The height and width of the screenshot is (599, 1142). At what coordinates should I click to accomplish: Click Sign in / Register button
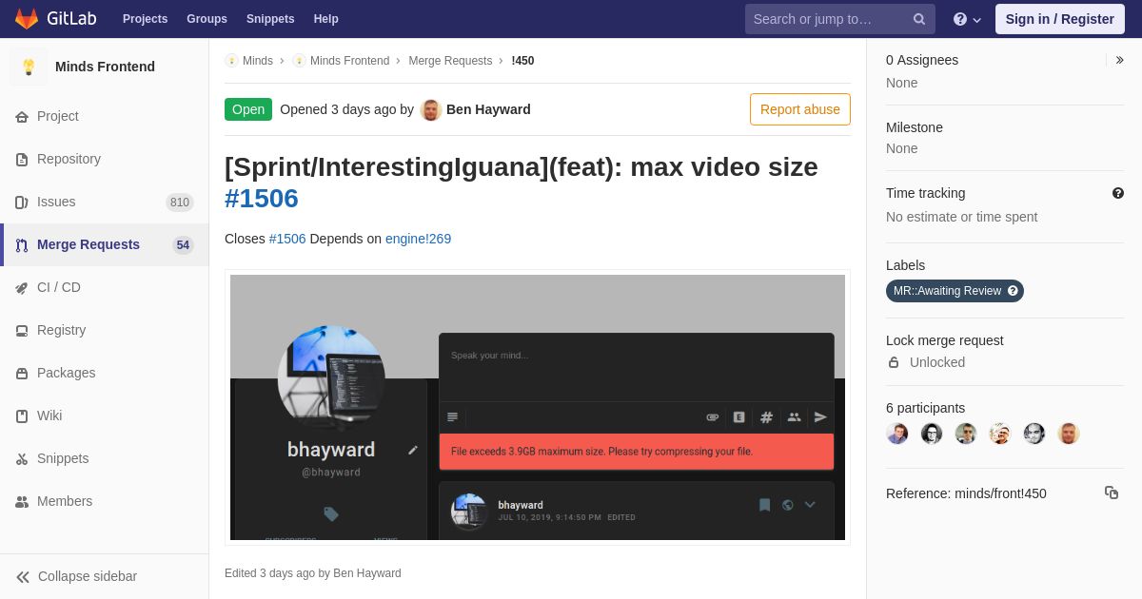coord(1059,19)
